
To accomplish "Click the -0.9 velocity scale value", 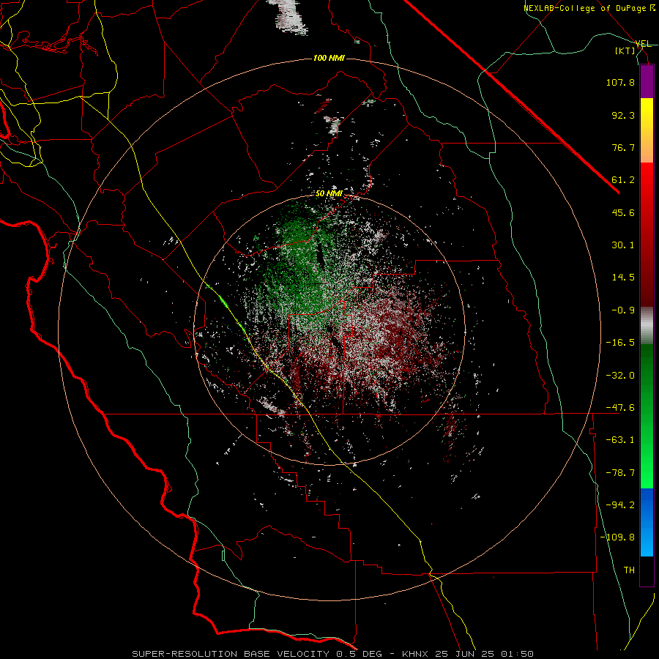I will 623,310.
